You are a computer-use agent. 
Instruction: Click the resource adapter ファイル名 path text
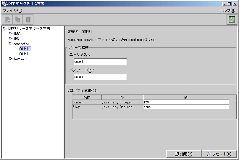coord(112,40)
